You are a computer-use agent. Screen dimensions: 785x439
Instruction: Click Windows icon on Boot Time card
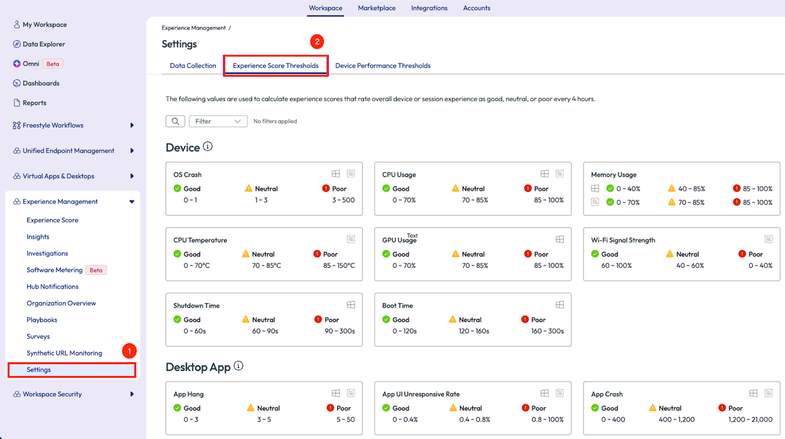click(559, 305)
